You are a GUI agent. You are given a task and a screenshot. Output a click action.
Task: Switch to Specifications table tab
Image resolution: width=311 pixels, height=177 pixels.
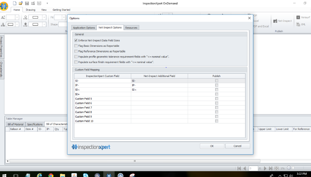35,124
